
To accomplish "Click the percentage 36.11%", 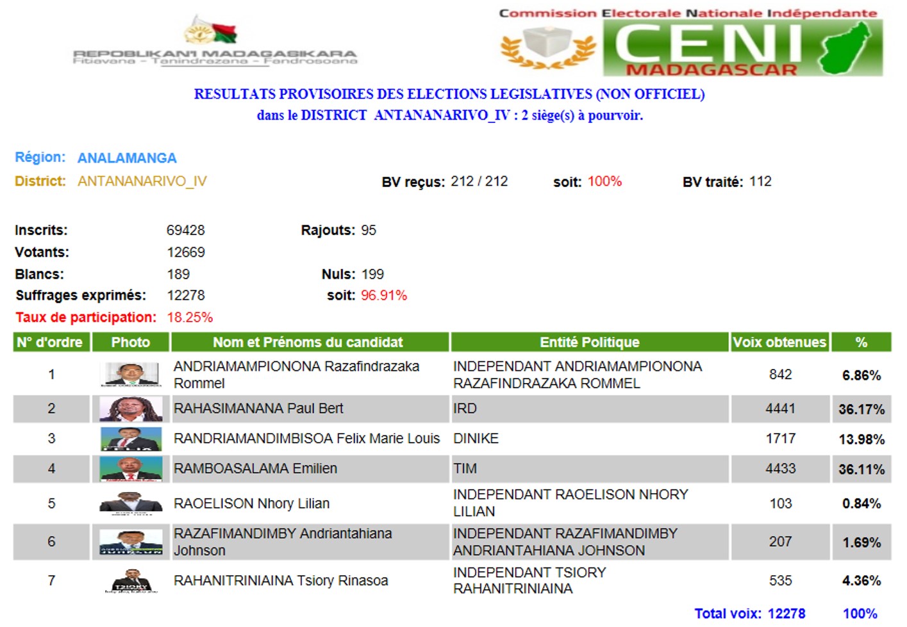I will [861, 469].
